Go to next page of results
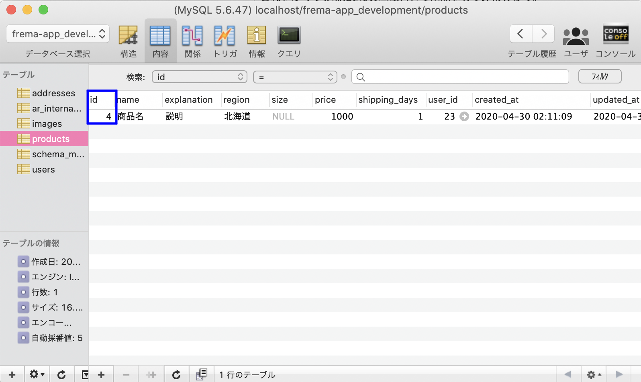Image resolution: width=641 pixels, height=382 pixels. point(619,374)
